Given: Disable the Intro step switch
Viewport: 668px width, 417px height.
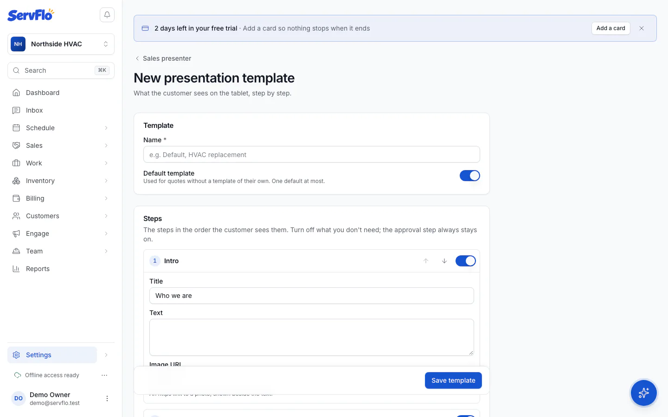Looking at the screenshot, I should click(466, 261).
